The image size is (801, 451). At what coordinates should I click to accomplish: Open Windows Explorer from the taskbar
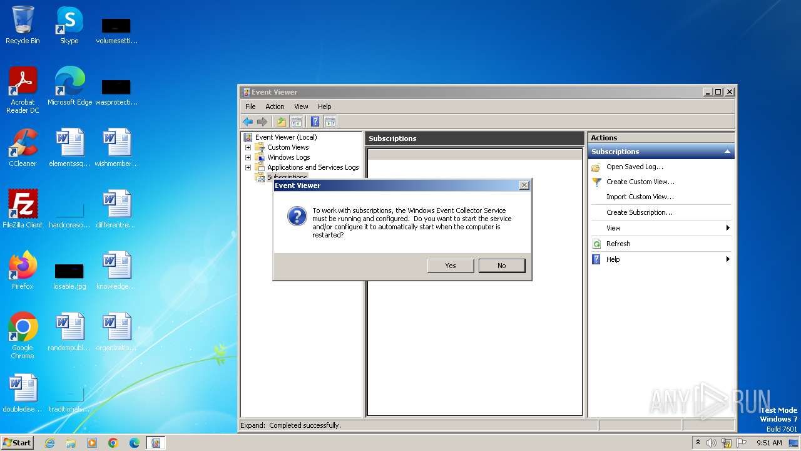click(x=71, y=443)
